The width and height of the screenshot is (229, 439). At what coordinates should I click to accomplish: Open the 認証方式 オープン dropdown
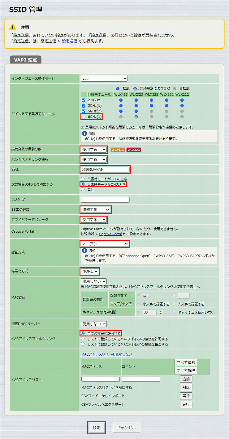105,244
